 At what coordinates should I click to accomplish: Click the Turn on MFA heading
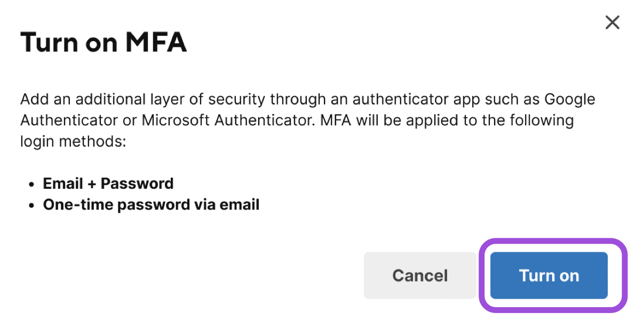click(104, 42)
